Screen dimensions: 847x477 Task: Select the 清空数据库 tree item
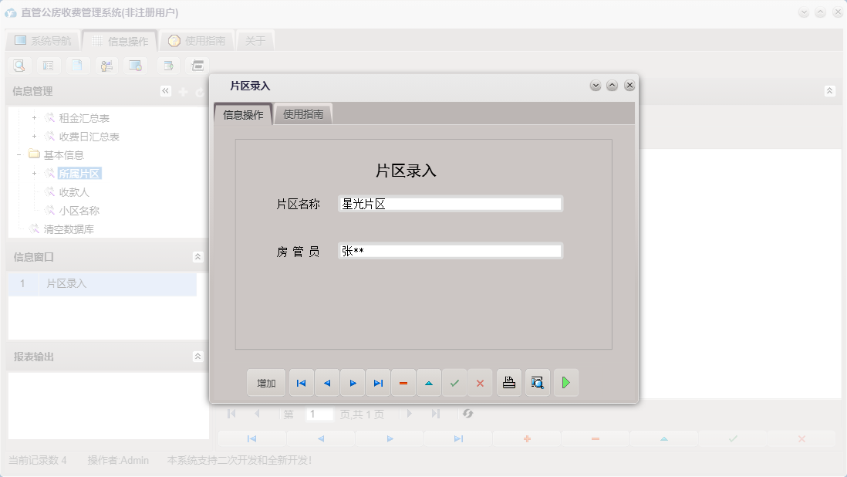pyautogui.click(x=68, y=228)
